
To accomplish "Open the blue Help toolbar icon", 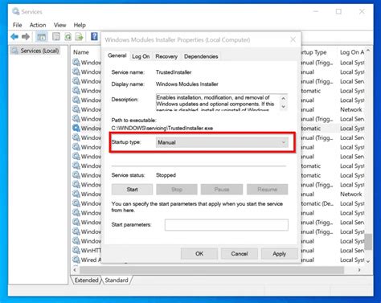I will click(94, 36).
